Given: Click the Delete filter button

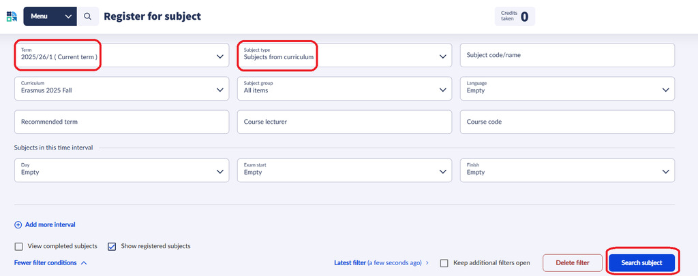Looking at the screenshot, I should tap(572, 262).
